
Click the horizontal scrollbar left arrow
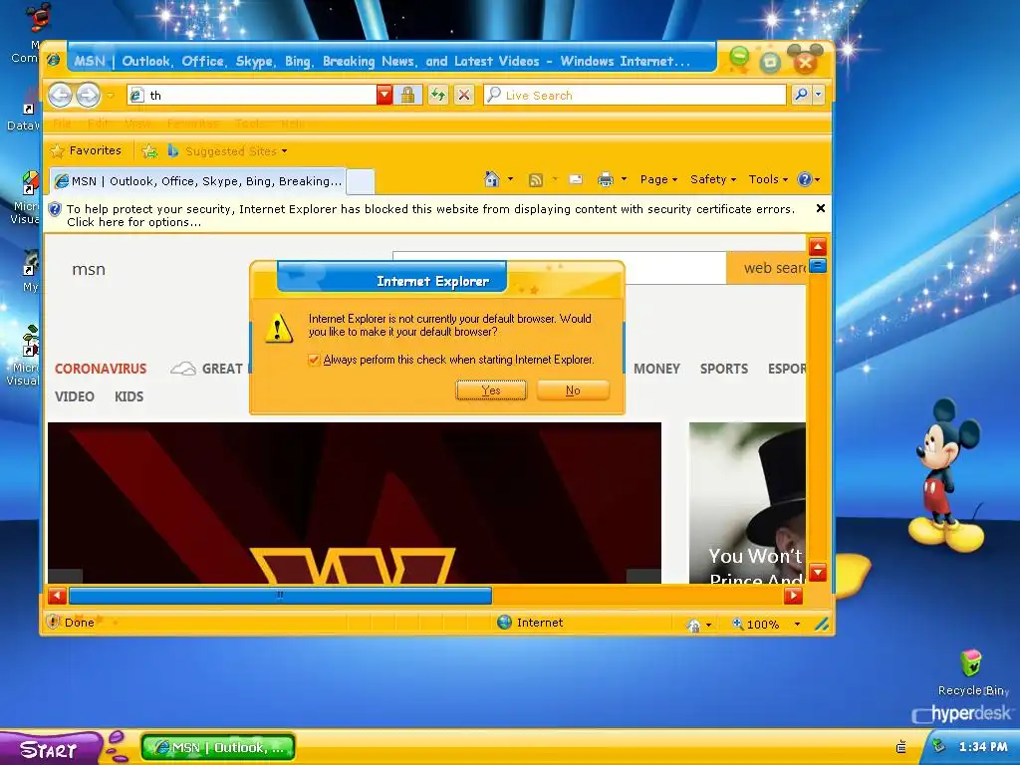click(x=57, y=596)
